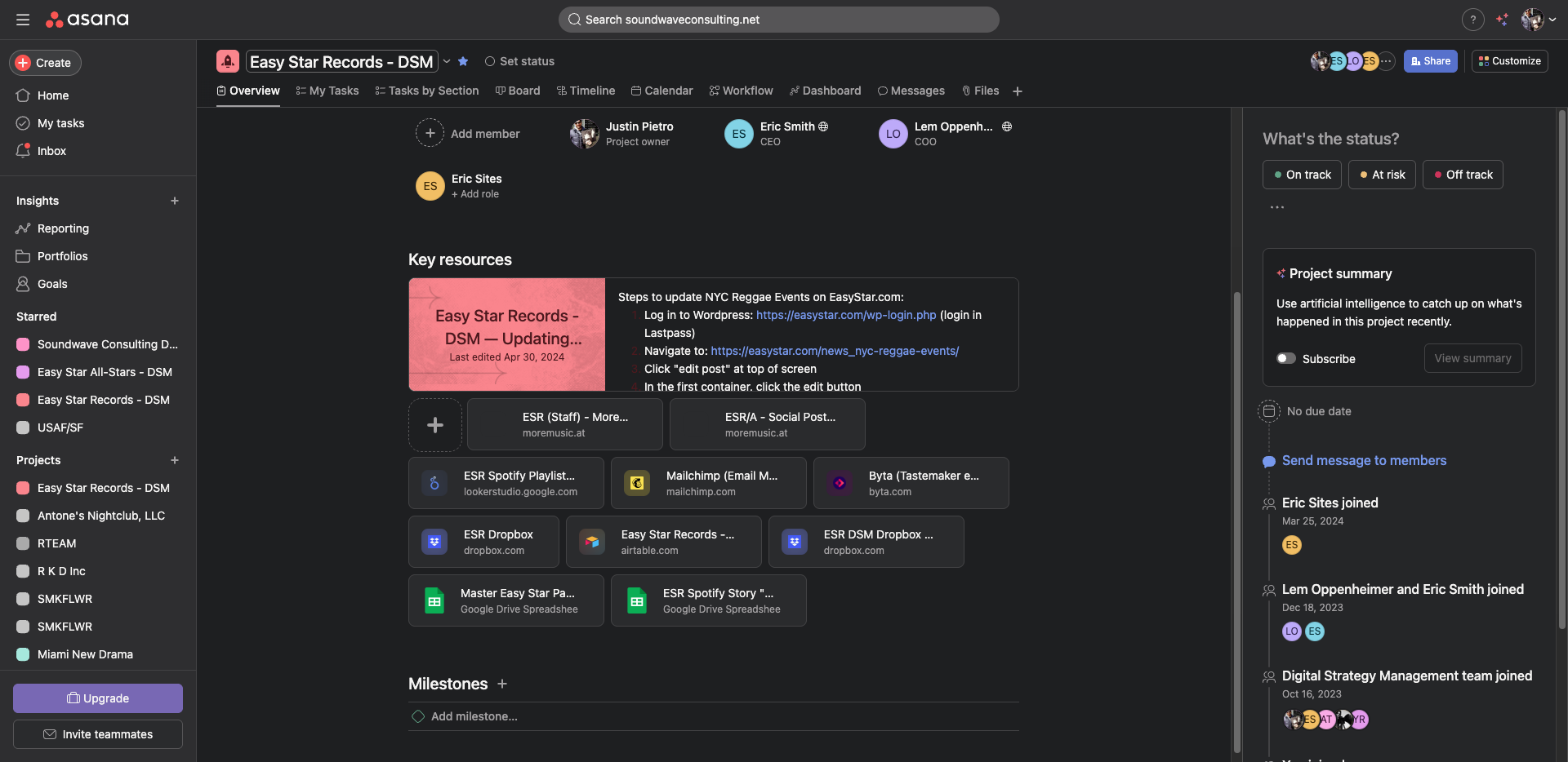Click the Upgrade button
The image size is (1568, 762).
pos(98,698)
